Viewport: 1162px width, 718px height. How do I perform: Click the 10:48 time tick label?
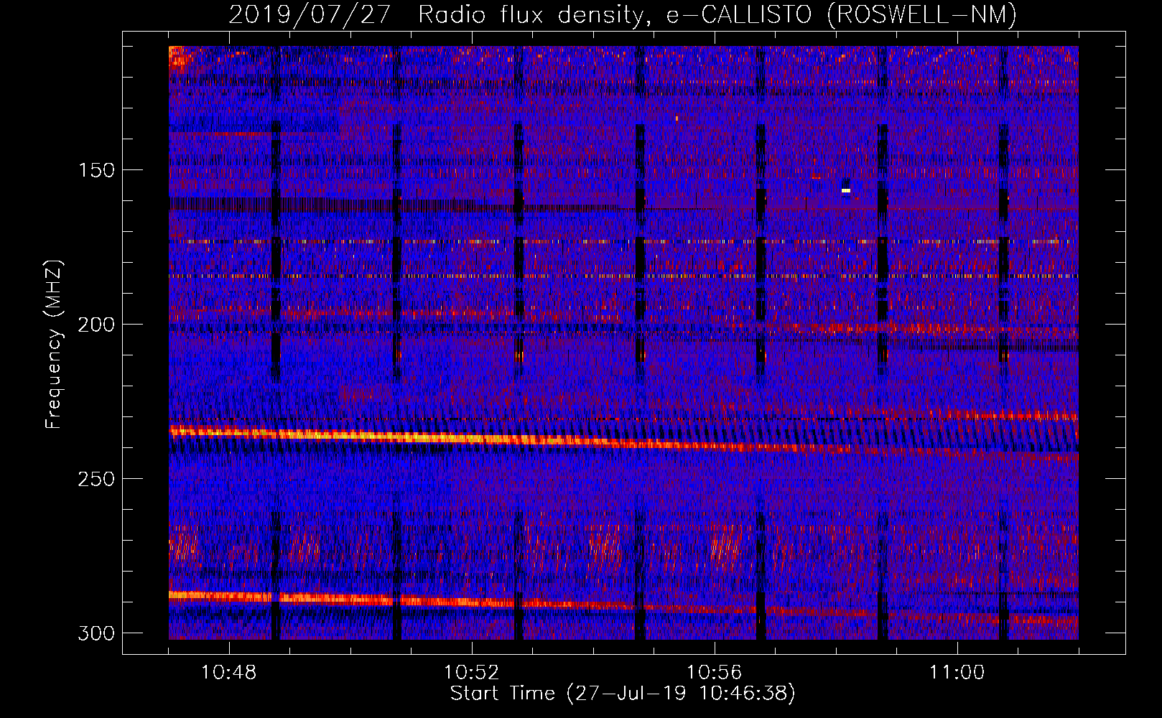pos(229,673)
